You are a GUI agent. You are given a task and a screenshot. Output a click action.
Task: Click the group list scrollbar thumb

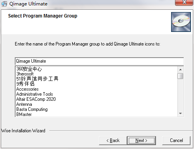point(180,76)
